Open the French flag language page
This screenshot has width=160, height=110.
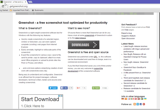[x=129, y=99]
